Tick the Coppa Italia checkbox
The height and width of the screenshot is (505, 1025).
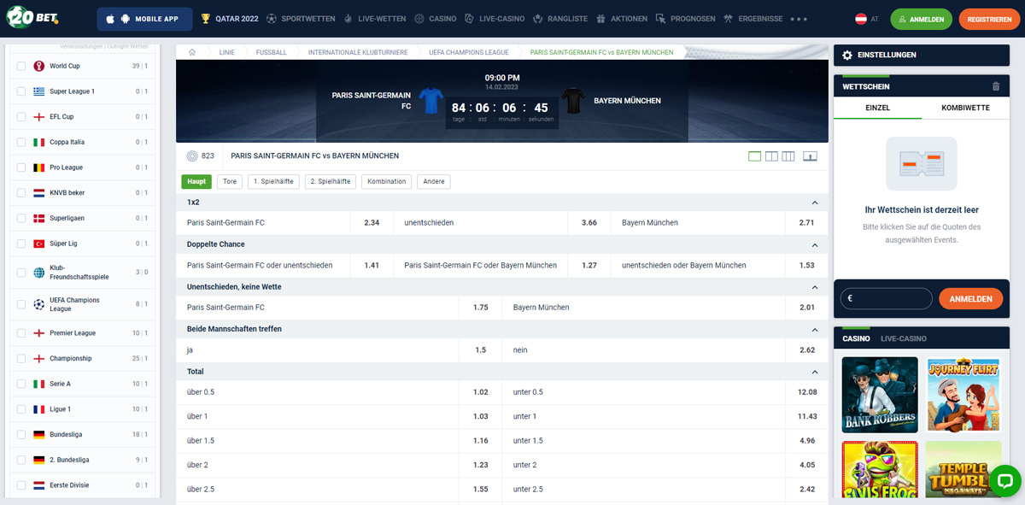21,142
